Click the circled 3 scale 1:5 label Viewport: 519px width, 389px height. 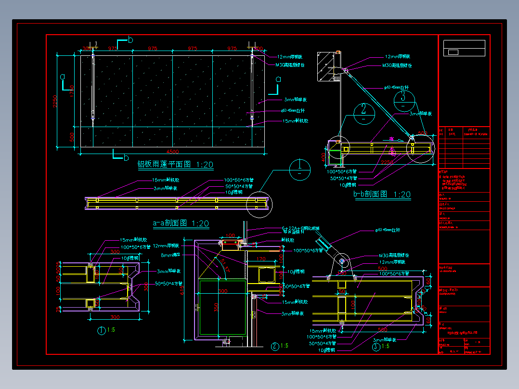coord(381,346)
